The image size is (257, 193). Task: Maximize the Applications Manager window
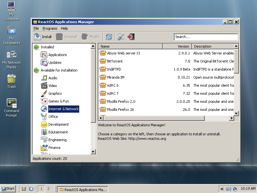pos(230,22)
